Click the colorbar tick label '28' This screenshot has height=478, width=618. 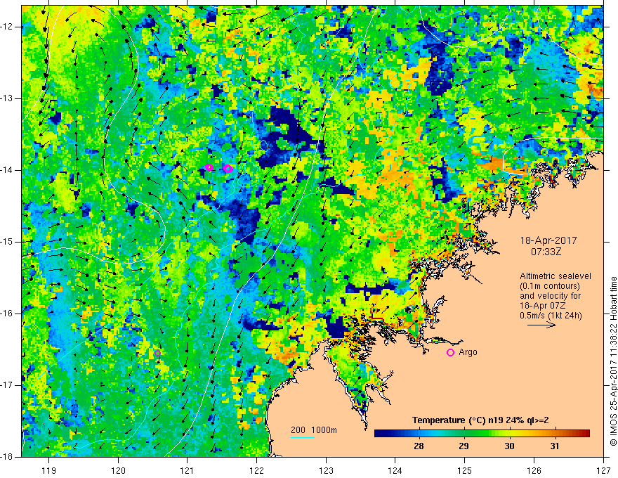tap(419, 446)
